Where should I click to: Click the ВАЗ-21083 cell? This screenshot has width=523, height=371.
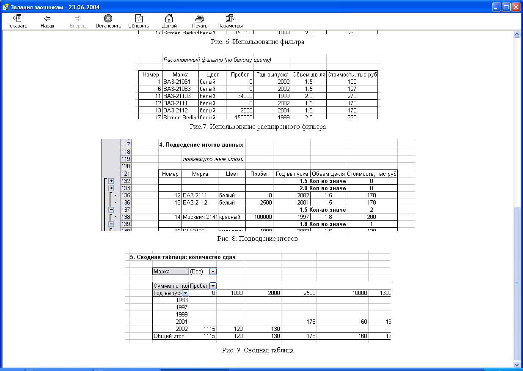pyautogui.click(x=180, y=89)
